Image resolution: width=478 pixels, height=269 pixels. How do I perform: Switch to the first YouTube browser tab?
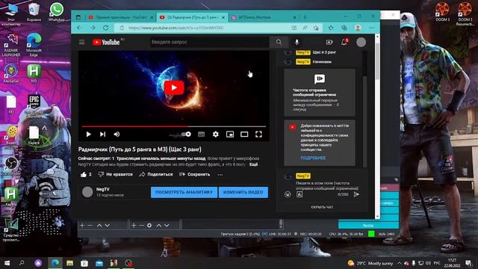tap(121, 17)
